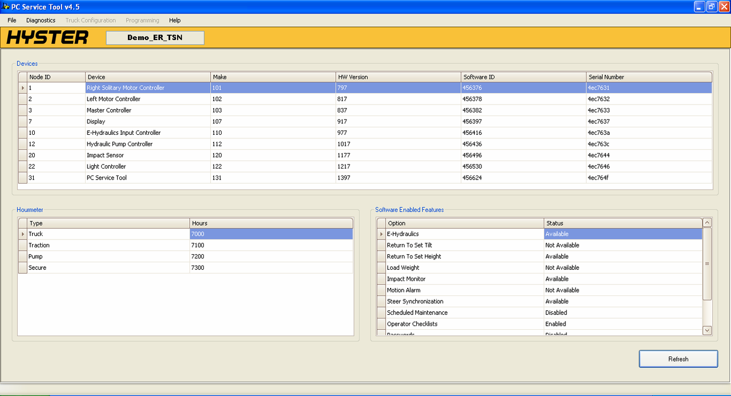Screen dimensions: 731x396
Task: Click the Hourmeter Hours column header
Action: pos(271,223)
